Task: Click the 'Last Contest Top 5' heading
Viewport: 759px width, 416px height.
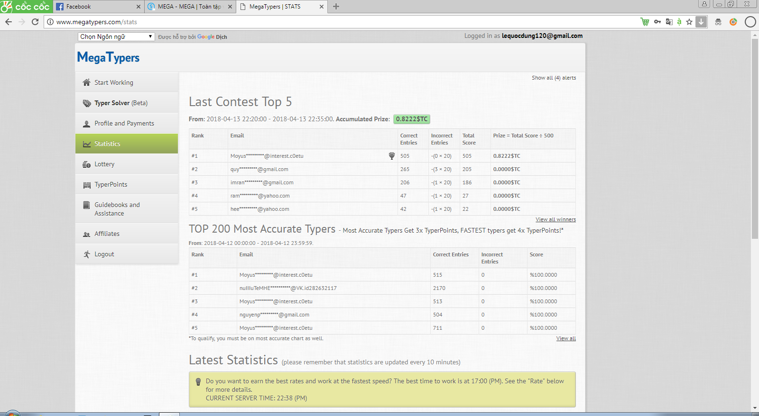Action: click(x=241, y=102)
